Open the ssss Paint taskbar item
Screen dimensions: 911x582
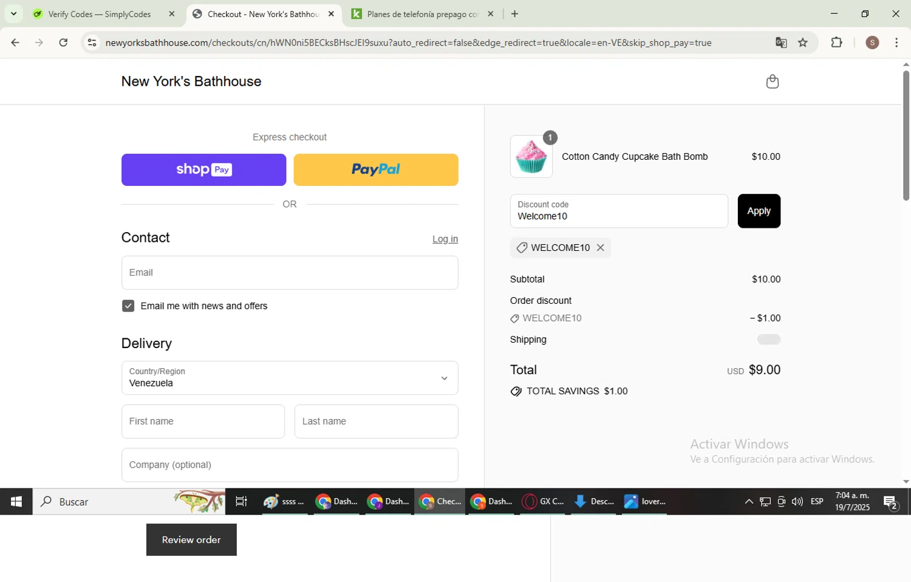point(284,502)
